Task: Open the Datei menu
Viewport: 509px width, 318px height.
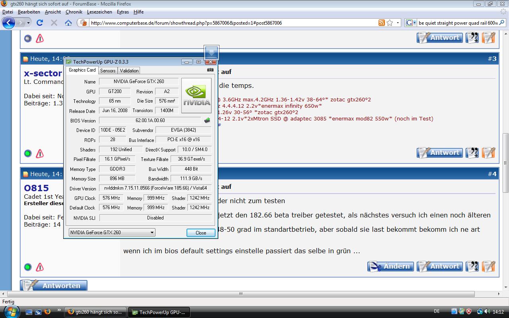Action: pyautogui.click(x=8, y=12)
